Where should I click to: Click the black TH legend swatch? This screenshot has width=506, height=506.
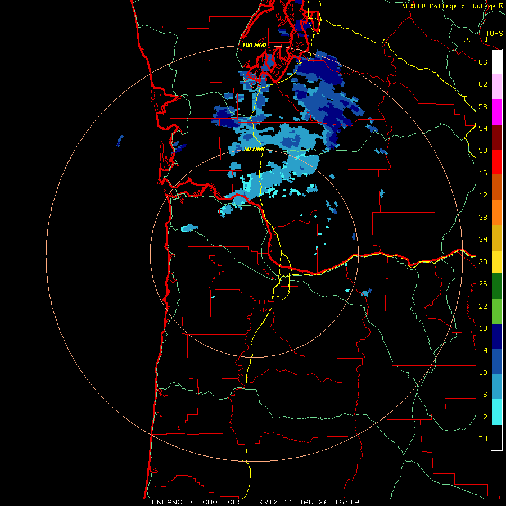(x=496, y=437)
